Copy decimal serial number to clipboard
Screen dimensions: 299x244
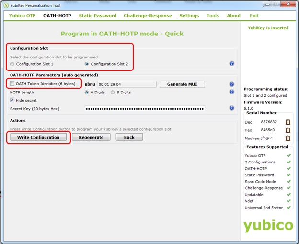coord(288,122)
